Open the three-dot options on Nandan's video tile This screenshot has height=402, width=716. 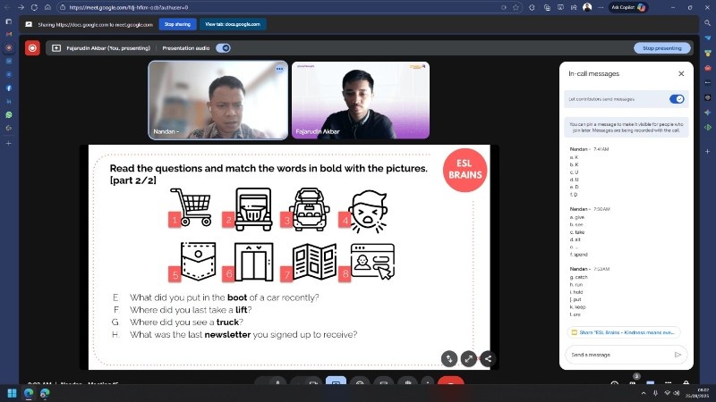point(279,69)
